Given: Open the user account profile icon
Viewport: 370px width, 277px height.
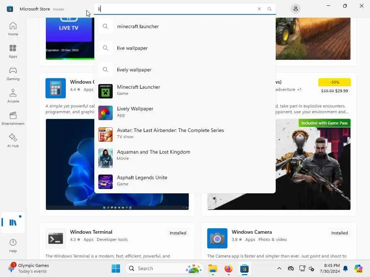Looking at the screenshot, I should (x=296, y=9).
